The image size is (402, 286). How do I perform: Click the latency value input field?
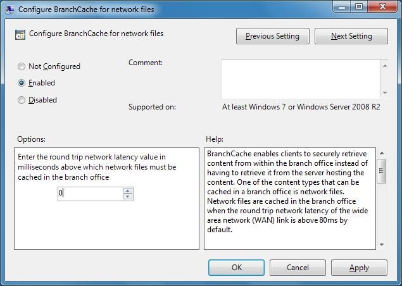pyautogui.click(x=91, y=194)
